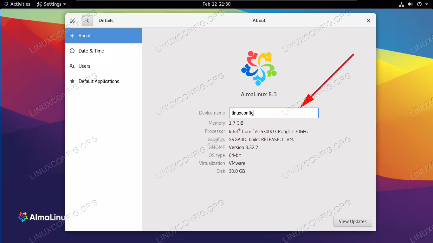Screen dimensions: 433x243
Task: Go back using the header back arrow
Action: point(87,21)
